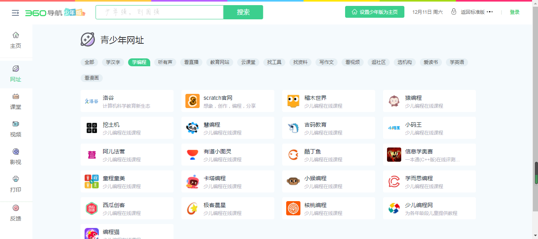Click the 少儿编程网 colorful logo
This screenshot has width=538, height=239.
[x=394, y=208]
